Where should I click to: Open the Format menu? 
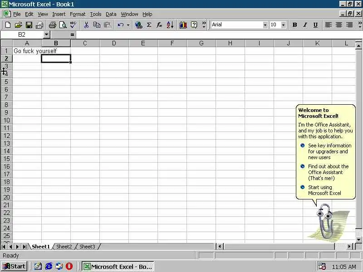click(x=78, y=14)
